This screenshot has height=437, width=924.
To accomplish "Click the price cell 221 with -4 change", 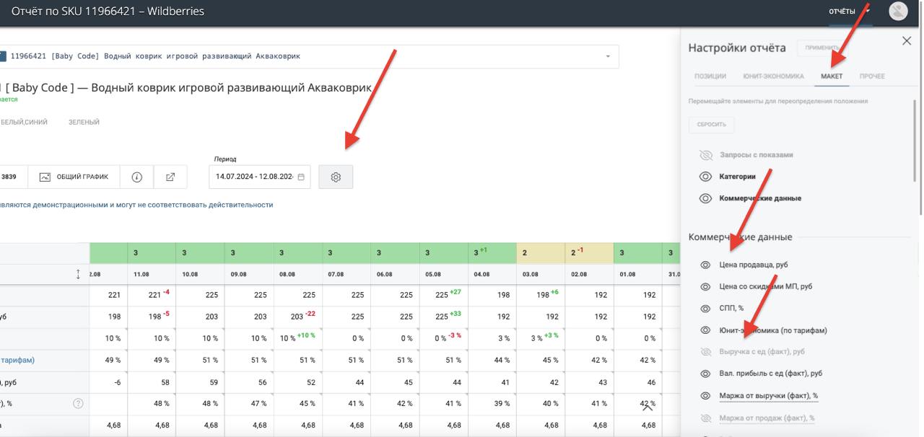I will 151,295.
